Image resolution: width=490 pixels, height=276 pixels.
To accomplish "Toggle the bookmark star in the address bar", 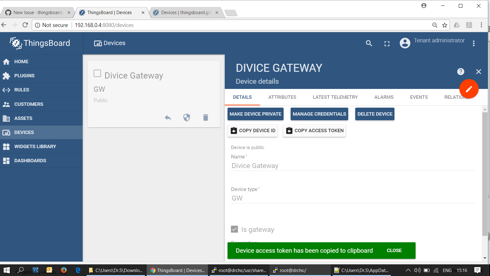I will pyautogui.click(x=444, y=25).
